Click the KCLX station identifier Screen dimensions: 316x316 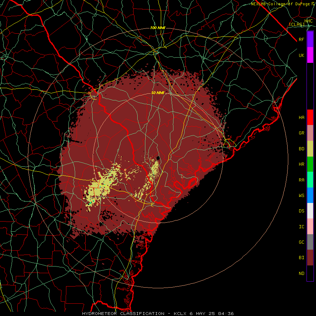(180, 314)
